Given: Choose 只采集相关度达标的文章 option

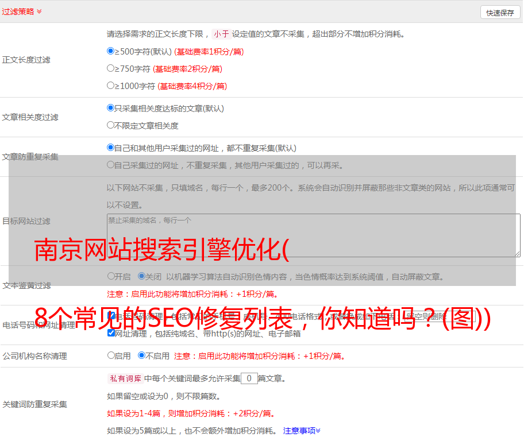Looking at the screenshot, I should [110, 107].
